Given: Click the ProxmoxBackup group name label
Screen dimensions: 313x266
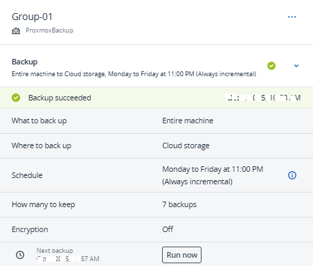Looking at the screenshot, I should pyautogui.click(x=49, y=30).
